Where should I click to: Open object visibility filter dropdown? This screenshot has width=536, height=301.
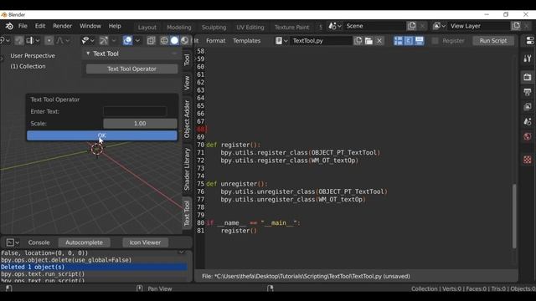tap(88, 41)
